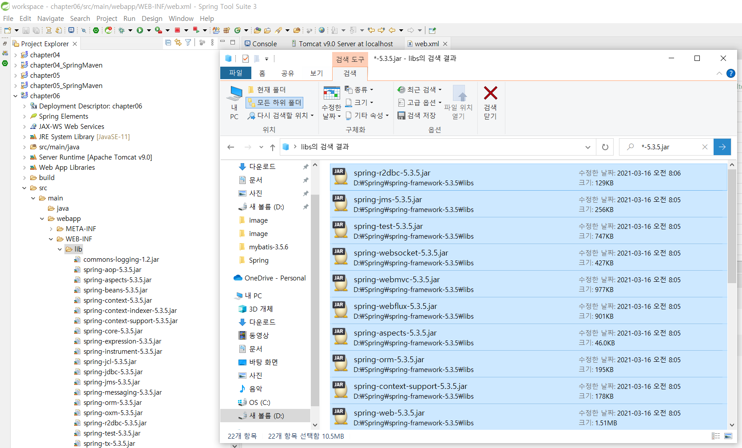Select spring-r2dbc-5.3.5.jar in search results

point(528,177)
